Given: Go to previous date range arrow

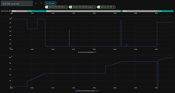Looking at the screenshot, I should coord(36,3).
